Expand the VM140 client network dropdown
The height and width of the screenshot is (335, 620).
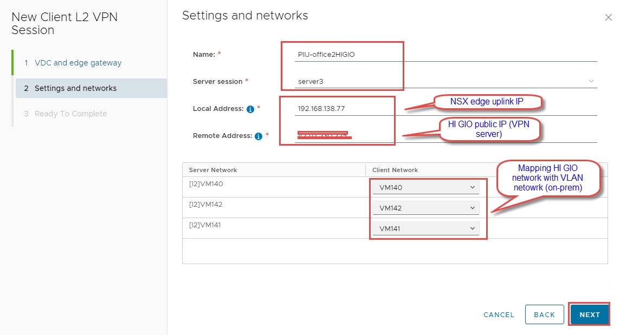425,188
